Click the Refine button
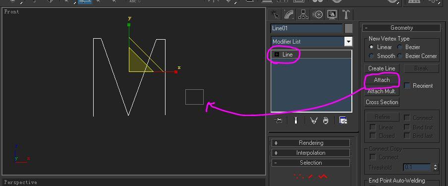Viewport: 448px width, 186px height. 382,117
